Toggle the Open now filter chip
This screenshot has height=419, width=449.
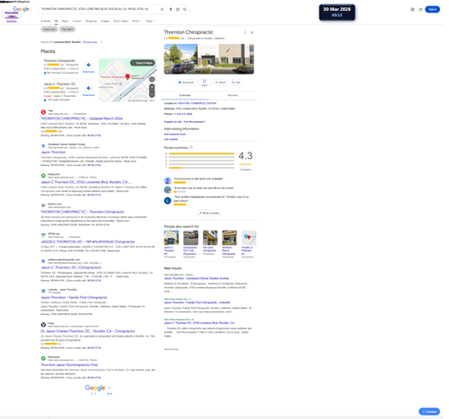[x=49, y=30]
